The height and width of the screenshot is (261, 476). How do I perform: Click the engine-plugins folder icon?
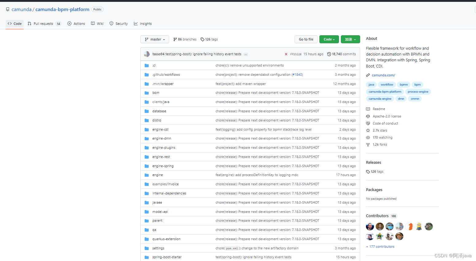[x=147, y=148]
